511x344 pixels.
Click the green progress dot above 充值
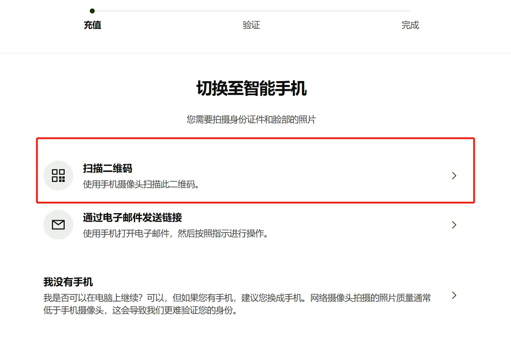tap(92, 11)
